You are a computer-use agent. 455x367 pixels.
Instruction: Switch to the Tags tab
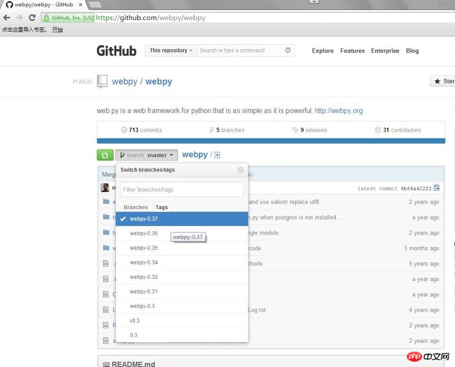(162, 208)
